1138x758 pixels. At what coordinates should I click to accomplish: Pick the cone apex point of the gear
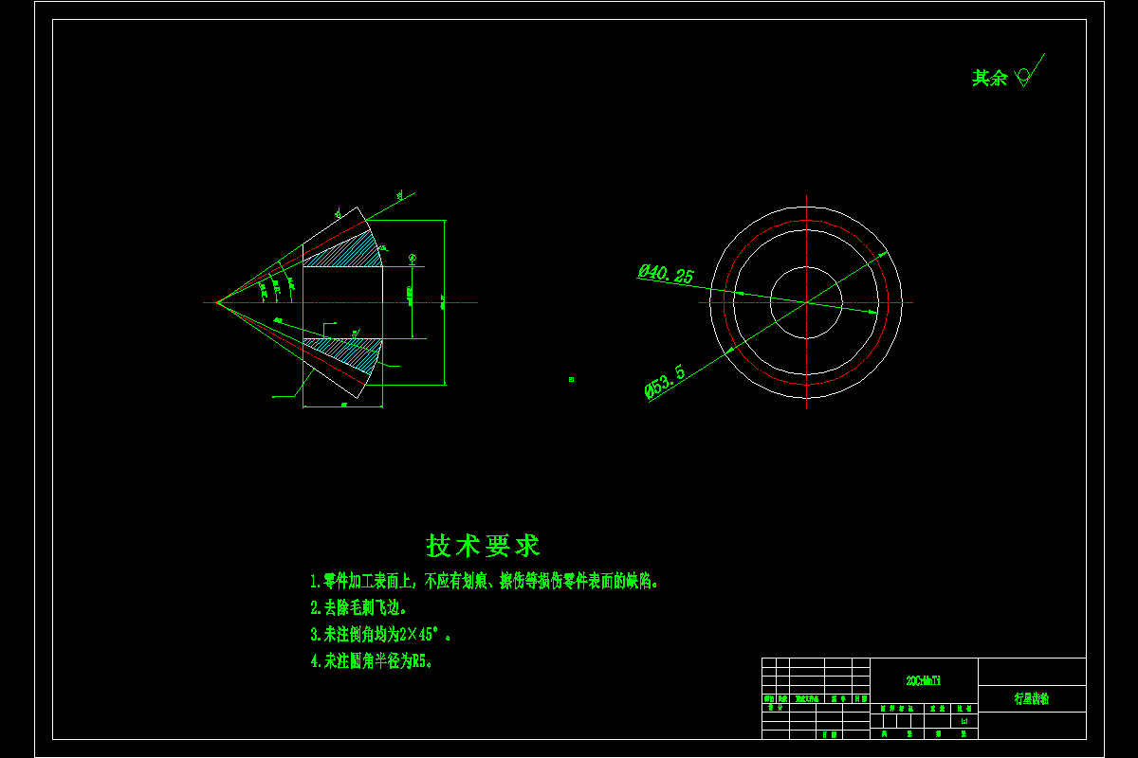[217, 302]
